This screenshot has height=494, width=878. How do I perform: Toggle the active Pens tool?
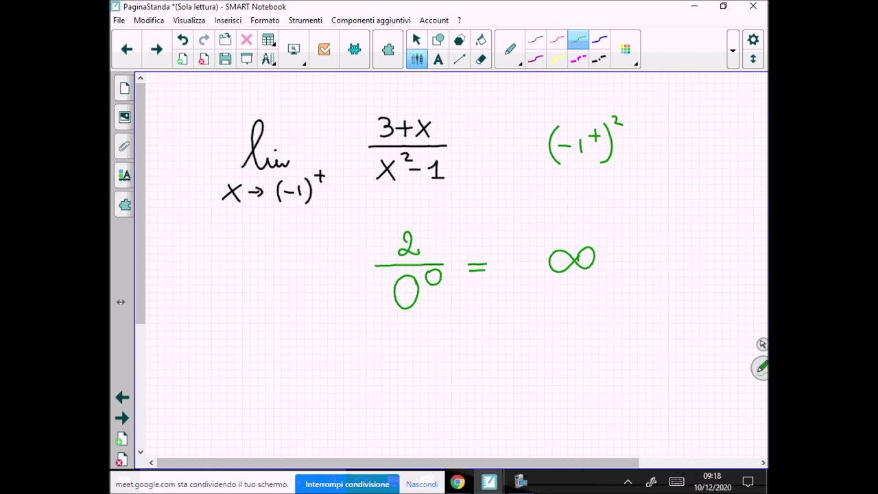[416, 59]
